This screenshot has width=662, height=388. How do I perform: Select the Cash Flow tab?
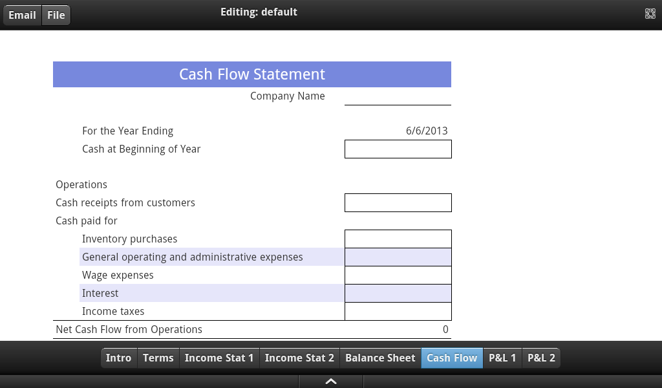pyautogui.click(x=451, y=358)
